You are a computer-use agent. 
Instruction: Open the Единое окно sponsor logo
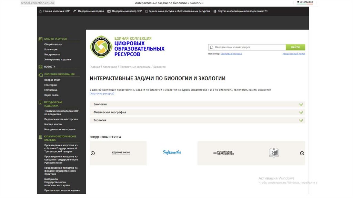(x=121, y=153)
